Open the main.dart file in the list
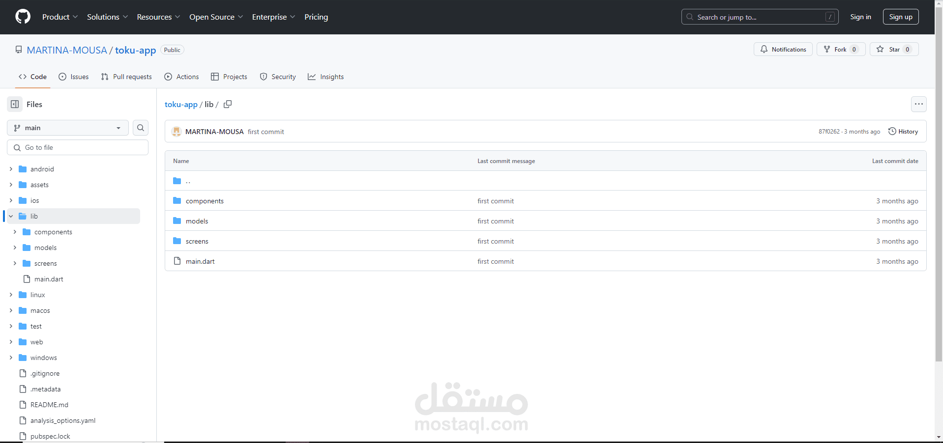The height and width of the screenshot is (443, 943). coord(200,261)
